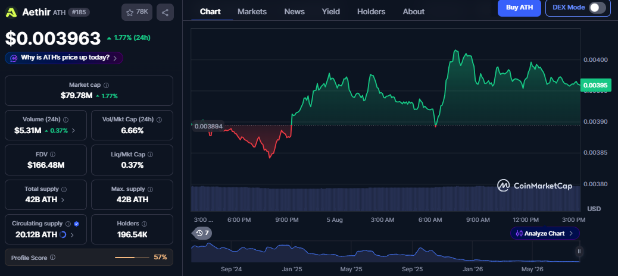
Task: Click the circulating supply progress ring icon
Action: [x=63, y=234]
